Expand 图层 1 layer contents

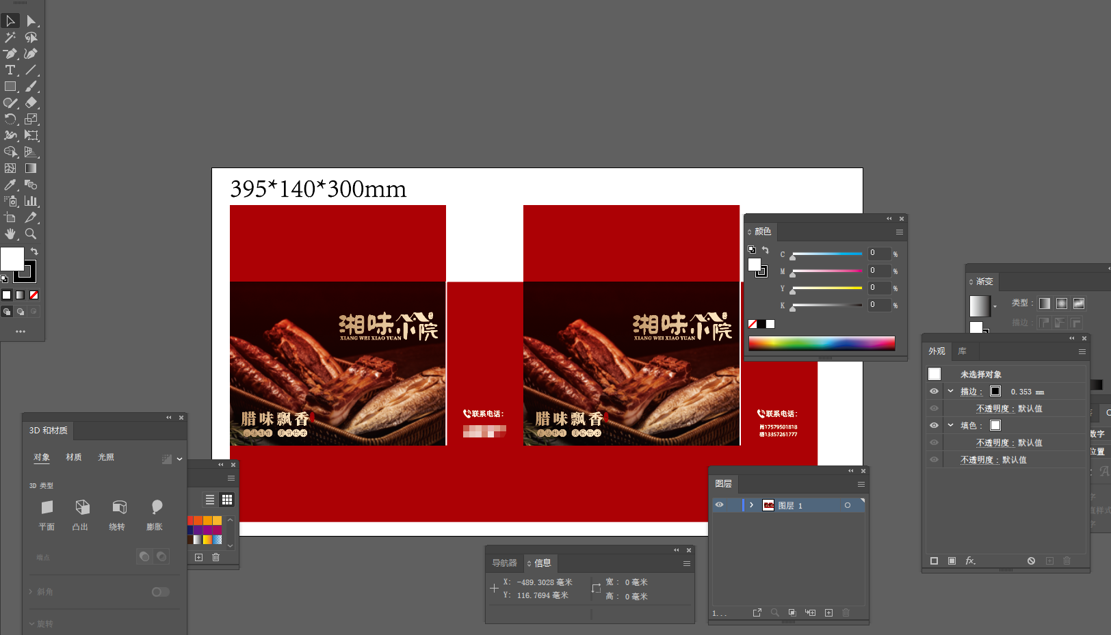[751, 505]
